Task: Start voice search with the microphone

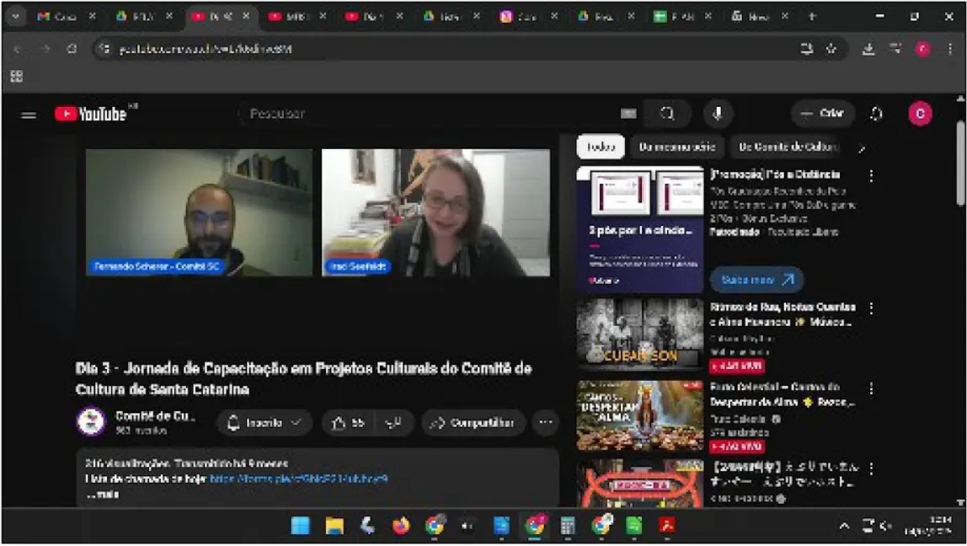Action: click(718, 114)
